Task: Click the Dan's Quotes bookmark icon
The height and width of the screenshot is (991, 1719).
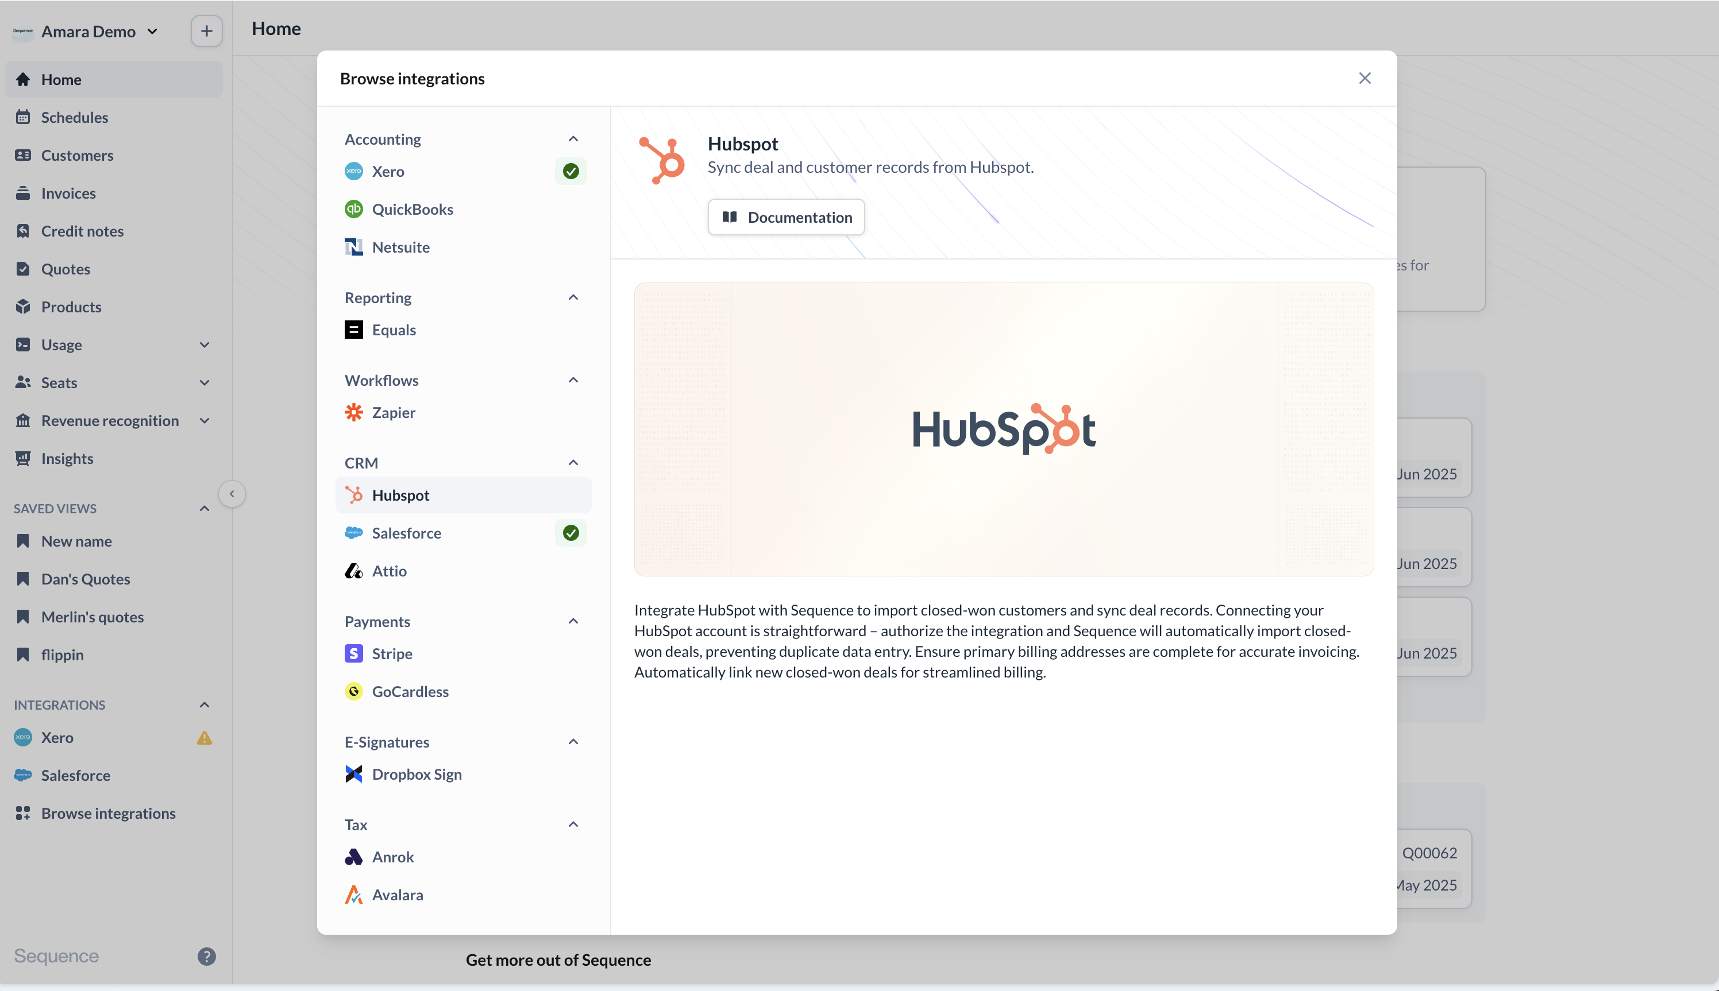Action: pos(23,579)
